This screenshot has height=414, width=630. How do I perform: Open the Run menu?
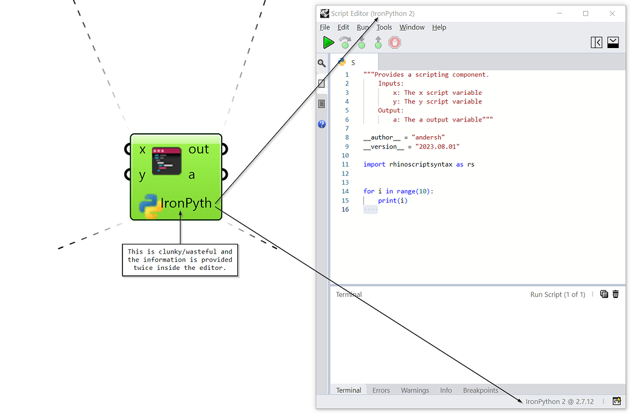(363, 27)
